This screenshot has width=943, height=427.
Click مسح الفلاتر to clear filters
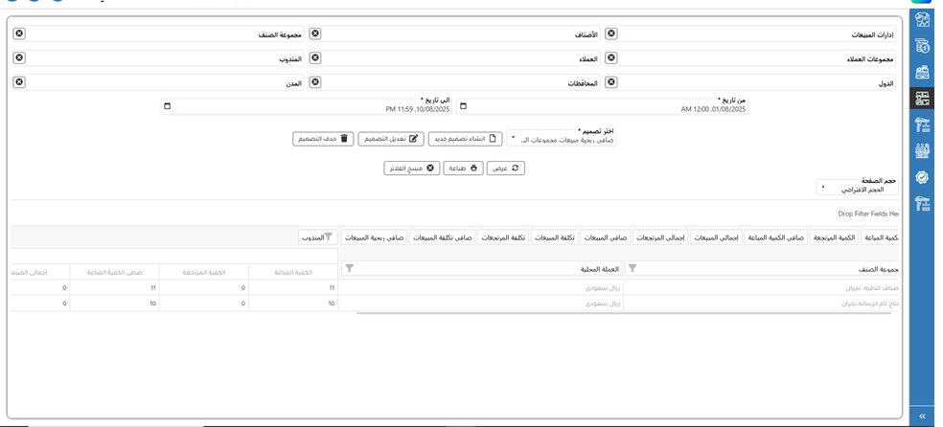(x=412, y=169)
